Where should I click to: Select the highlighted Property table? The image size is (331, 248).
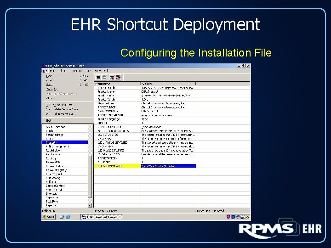click(65, 142)
